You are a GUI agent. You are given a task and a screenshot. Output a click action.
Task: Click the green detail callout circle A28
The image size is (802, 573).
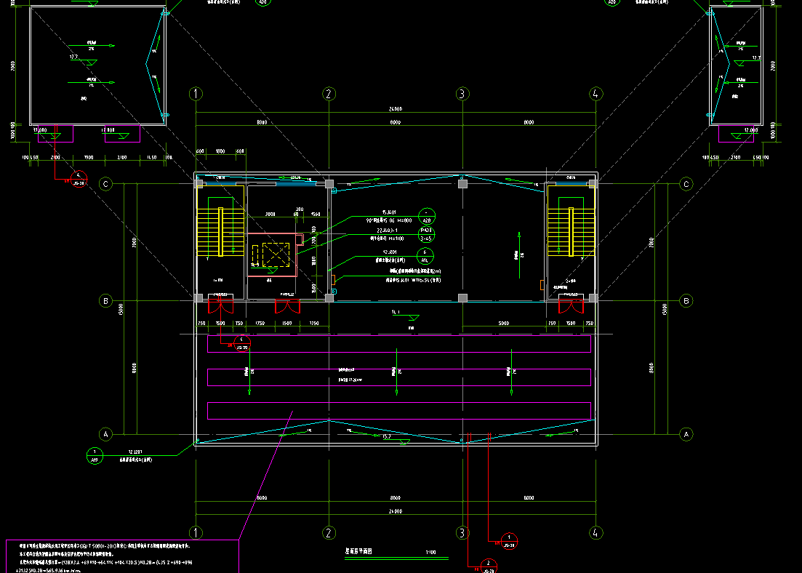click(426, 217)
